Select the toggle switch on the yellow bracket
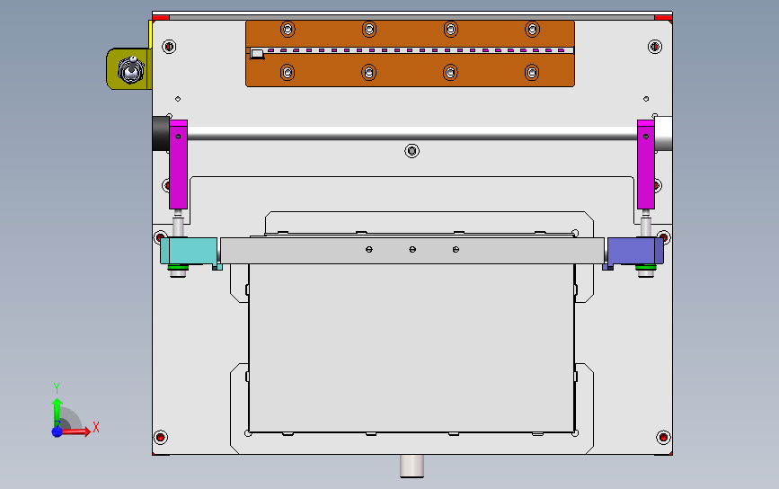 (131, 70)
